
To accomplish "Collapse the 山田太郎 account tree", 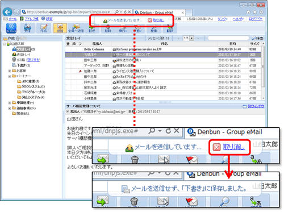I will [x=5, y=44].
